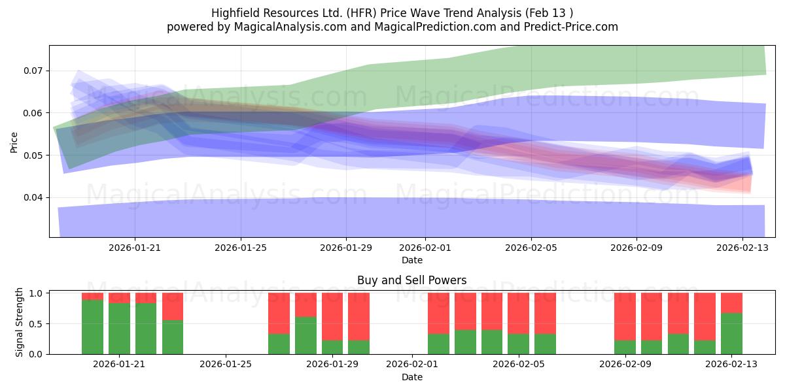Click 2026-01-25 on the Buy and Sell Powers axis
This screenshot has width=785, height=392.
click(x=226, y=365)
